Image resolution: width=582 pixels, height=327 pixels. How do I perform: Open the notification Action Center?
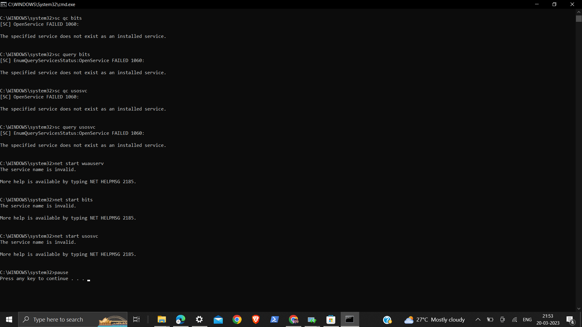(570, 320)
